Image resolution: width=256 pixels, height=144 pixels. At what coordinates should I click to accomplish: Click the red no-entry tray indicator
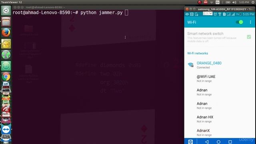pyautogui.click(x=206, y=2)
